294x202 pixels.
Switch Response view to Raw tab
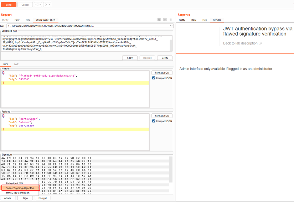tap(194, 20)
